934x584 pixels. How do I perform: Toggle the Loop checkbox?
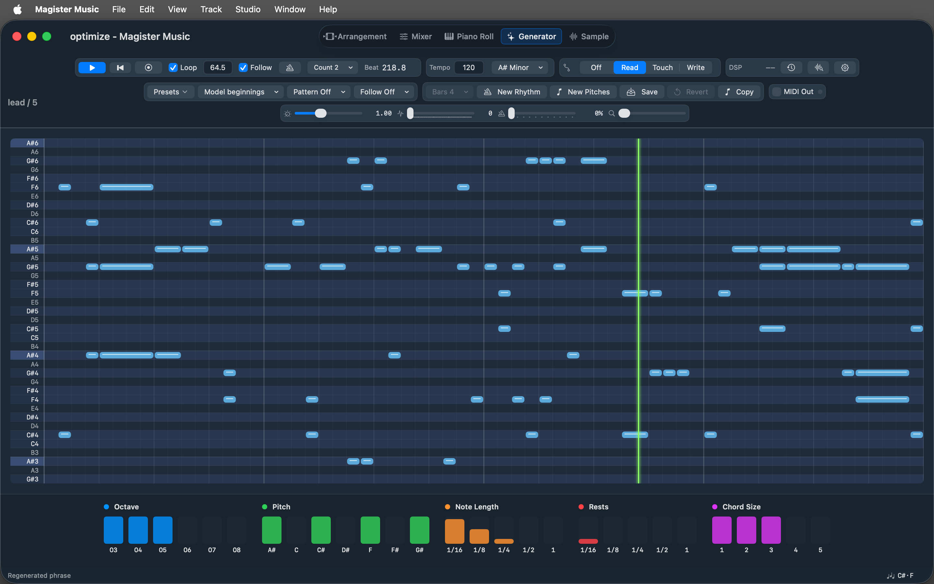point(173,67)
